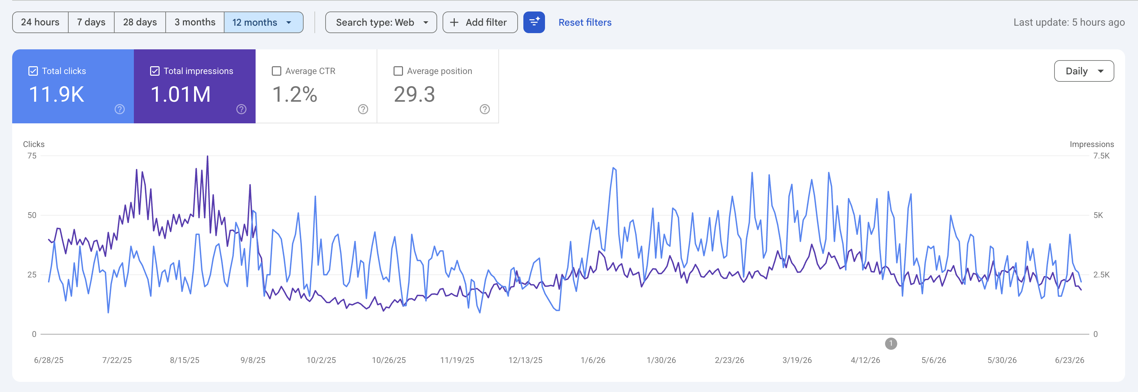This screenshot has width=1138, height=392.
Task: Open help icon on Total impressions card
Action: click(x=241, y=109)
